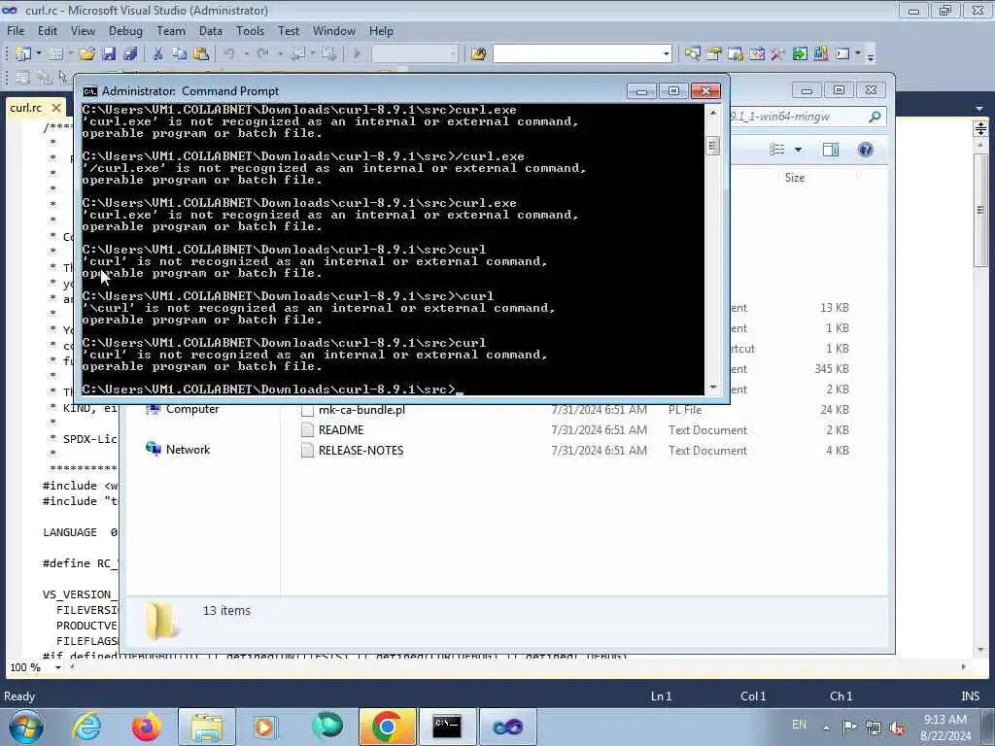Select the README file
Image resolution: width=995 pixels, height=746 pixels.
341,430
